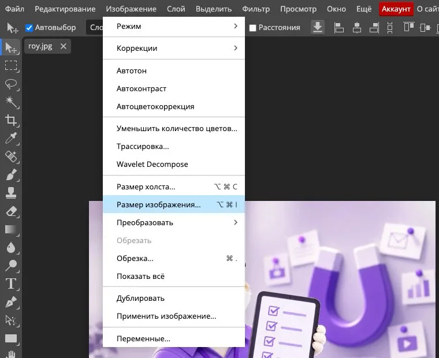The width and height of the screenshot is (439, 358).
Task: Toggle the Расстояния checkbox
Action: (x=252, y=28)
